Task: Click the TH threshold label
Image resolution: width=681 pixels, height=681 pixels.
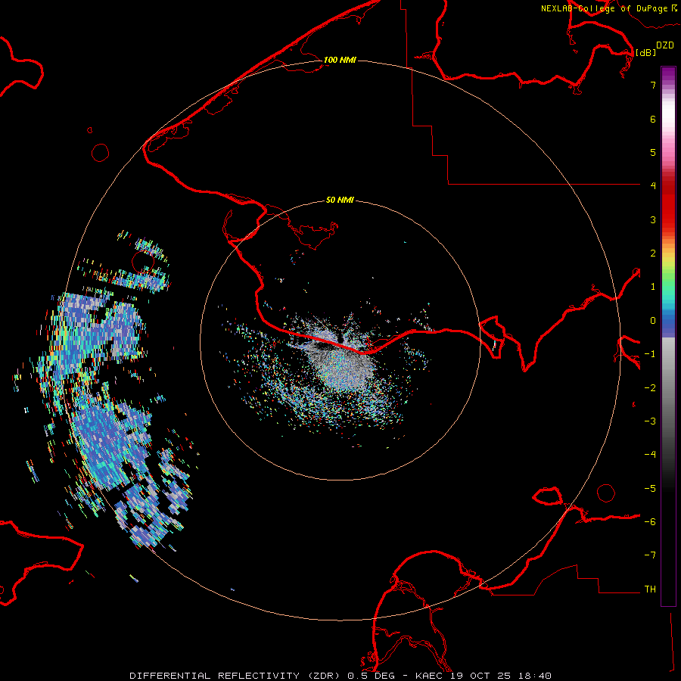Action: [650, 589]
